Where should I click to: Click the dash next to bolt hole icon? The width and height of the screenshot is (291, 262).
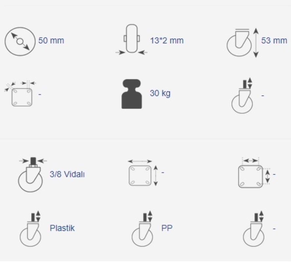coord(40,95)
